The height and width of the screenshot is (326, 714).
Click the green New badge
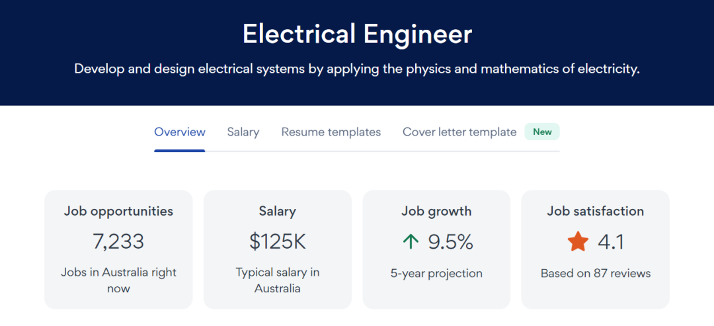542,132
